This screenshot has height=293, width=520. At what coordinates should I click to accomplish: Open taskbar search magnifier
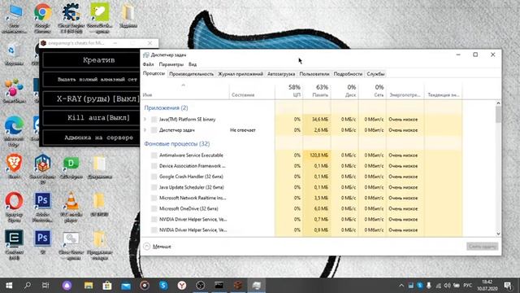28,286
